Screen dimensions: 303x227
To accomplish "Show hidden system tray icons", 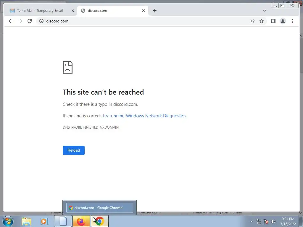I will (x=252, y=221).
